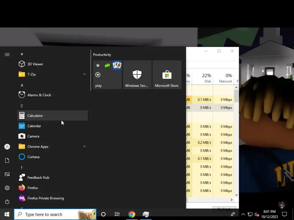Click the letter C header
294x220 pixels.
click(22, 106)
